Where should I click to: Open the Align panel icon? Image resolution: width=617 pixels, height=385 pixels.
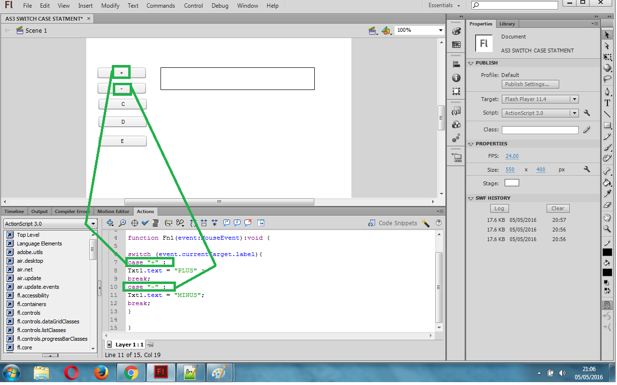(x=456, y=64)
